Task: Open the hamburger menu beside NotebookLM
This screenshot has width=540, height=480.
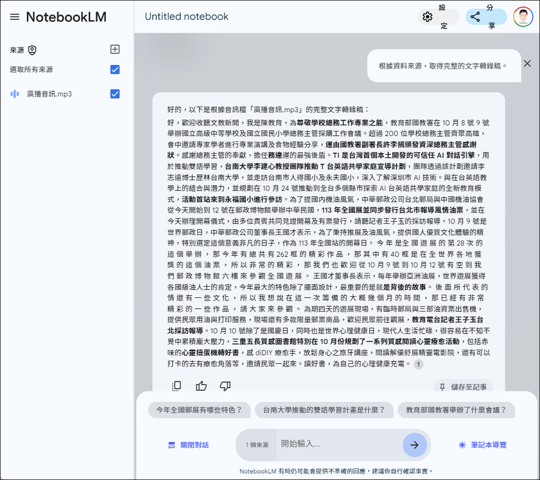Action: coord(15,17)
